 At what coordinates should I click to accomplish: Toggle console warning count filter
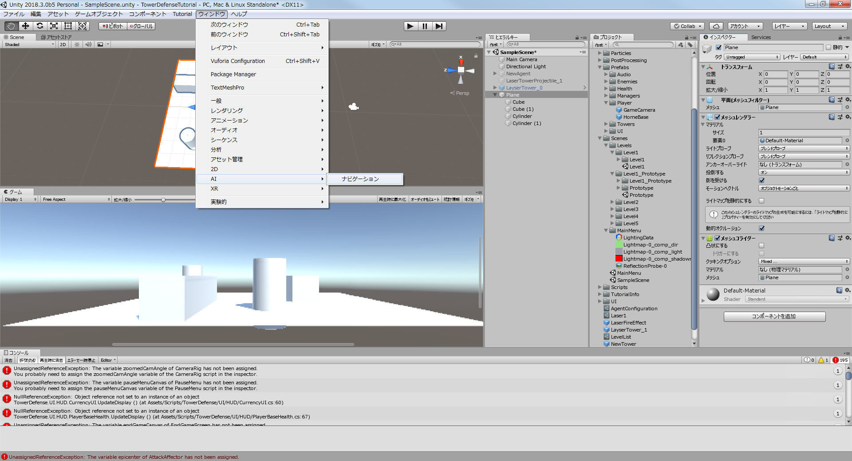click(x=823, y=360)
